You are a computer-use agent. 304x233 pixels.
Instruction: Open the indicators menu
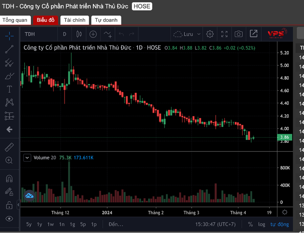(x=108, y=34)
